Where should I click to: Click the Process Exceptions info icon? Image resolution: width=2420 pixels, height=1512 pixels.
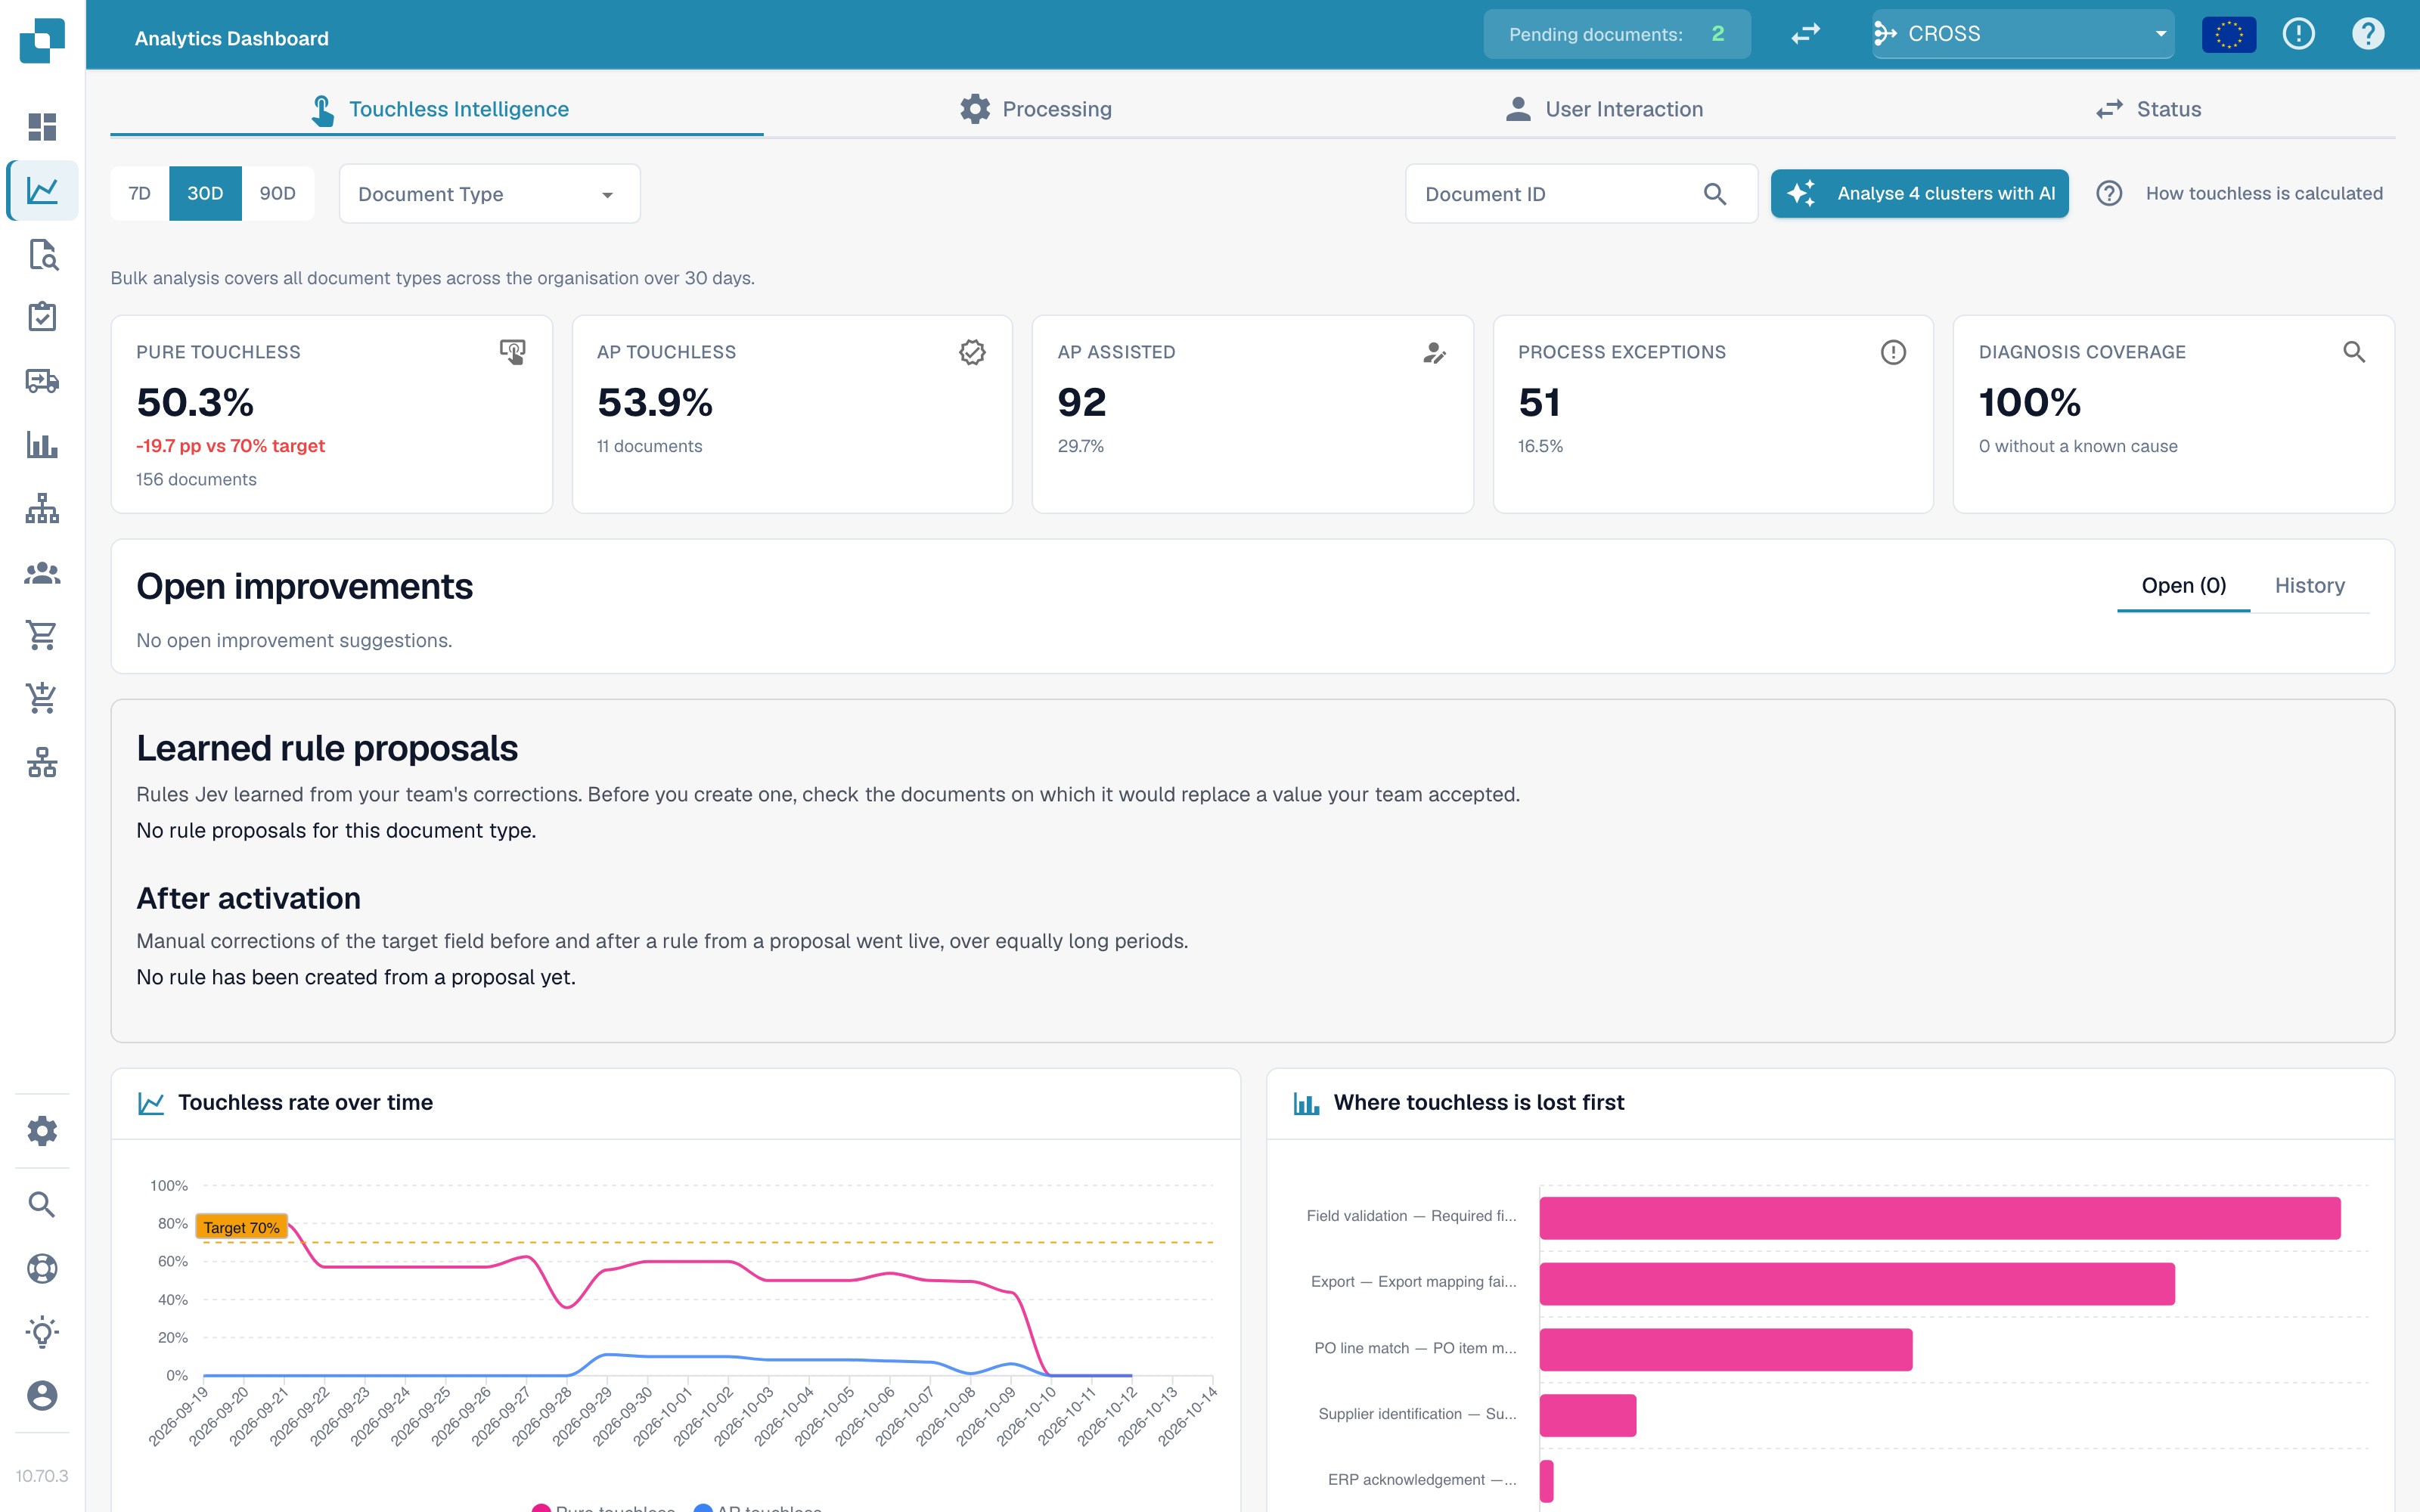(x=1893, y=352)
